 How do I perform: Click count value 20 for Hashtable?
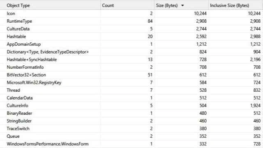tap(150, 37)
